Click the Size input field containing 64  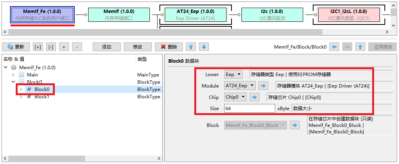point(249,109)
